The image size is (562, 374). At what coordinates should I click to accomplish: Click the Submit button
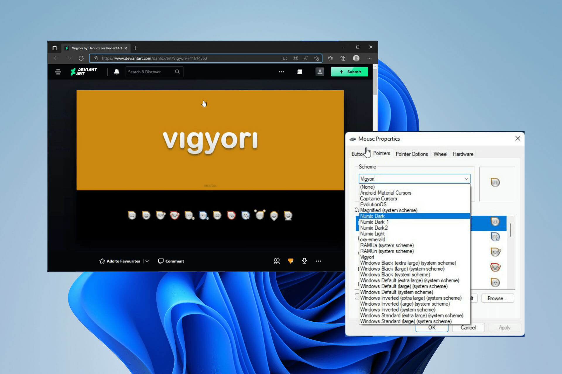(349, 72)
